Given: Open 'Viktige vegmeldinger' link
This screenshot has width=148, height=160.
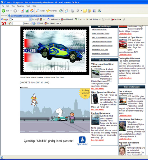Looking at the screenshot, I should (x=99, y=29).
